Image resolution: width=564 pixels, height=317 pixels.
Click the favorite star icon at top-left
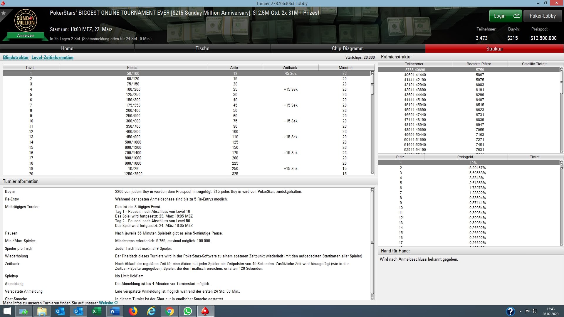click(x=4, y=13)
